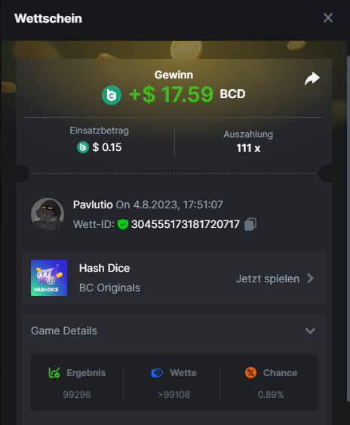This screenshot has width=350, height=425.
Task: Click the green verified shield icon
Action: coord(123,224)
